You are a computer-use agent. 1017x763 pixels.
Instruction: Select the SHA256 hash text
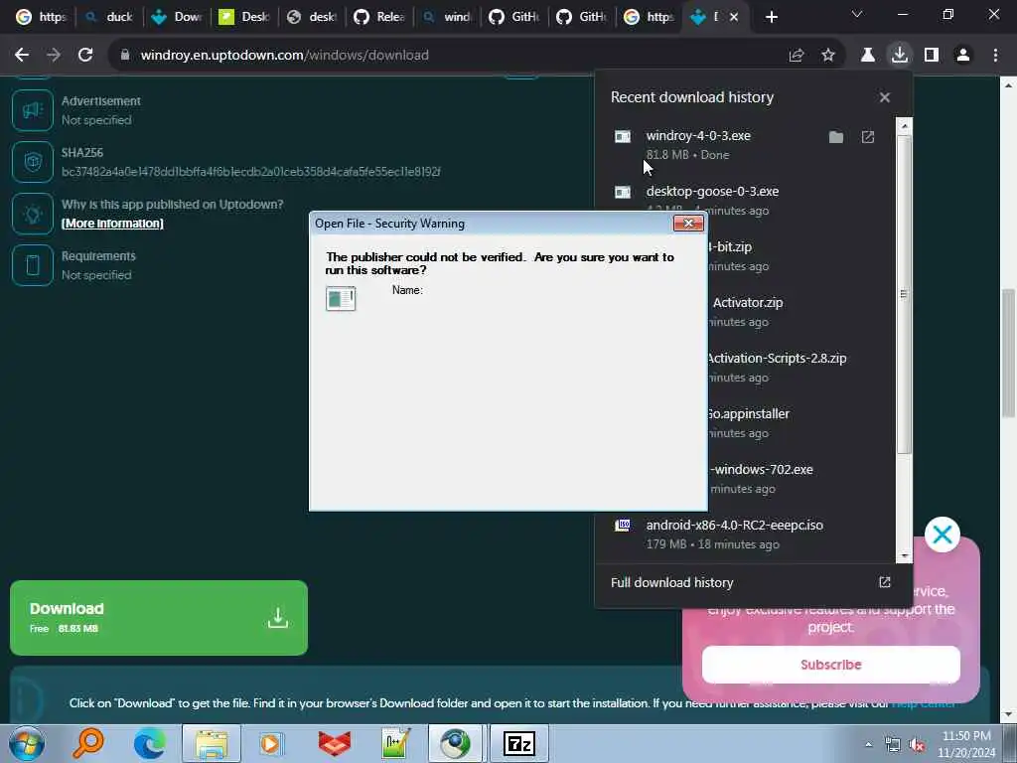251,171
